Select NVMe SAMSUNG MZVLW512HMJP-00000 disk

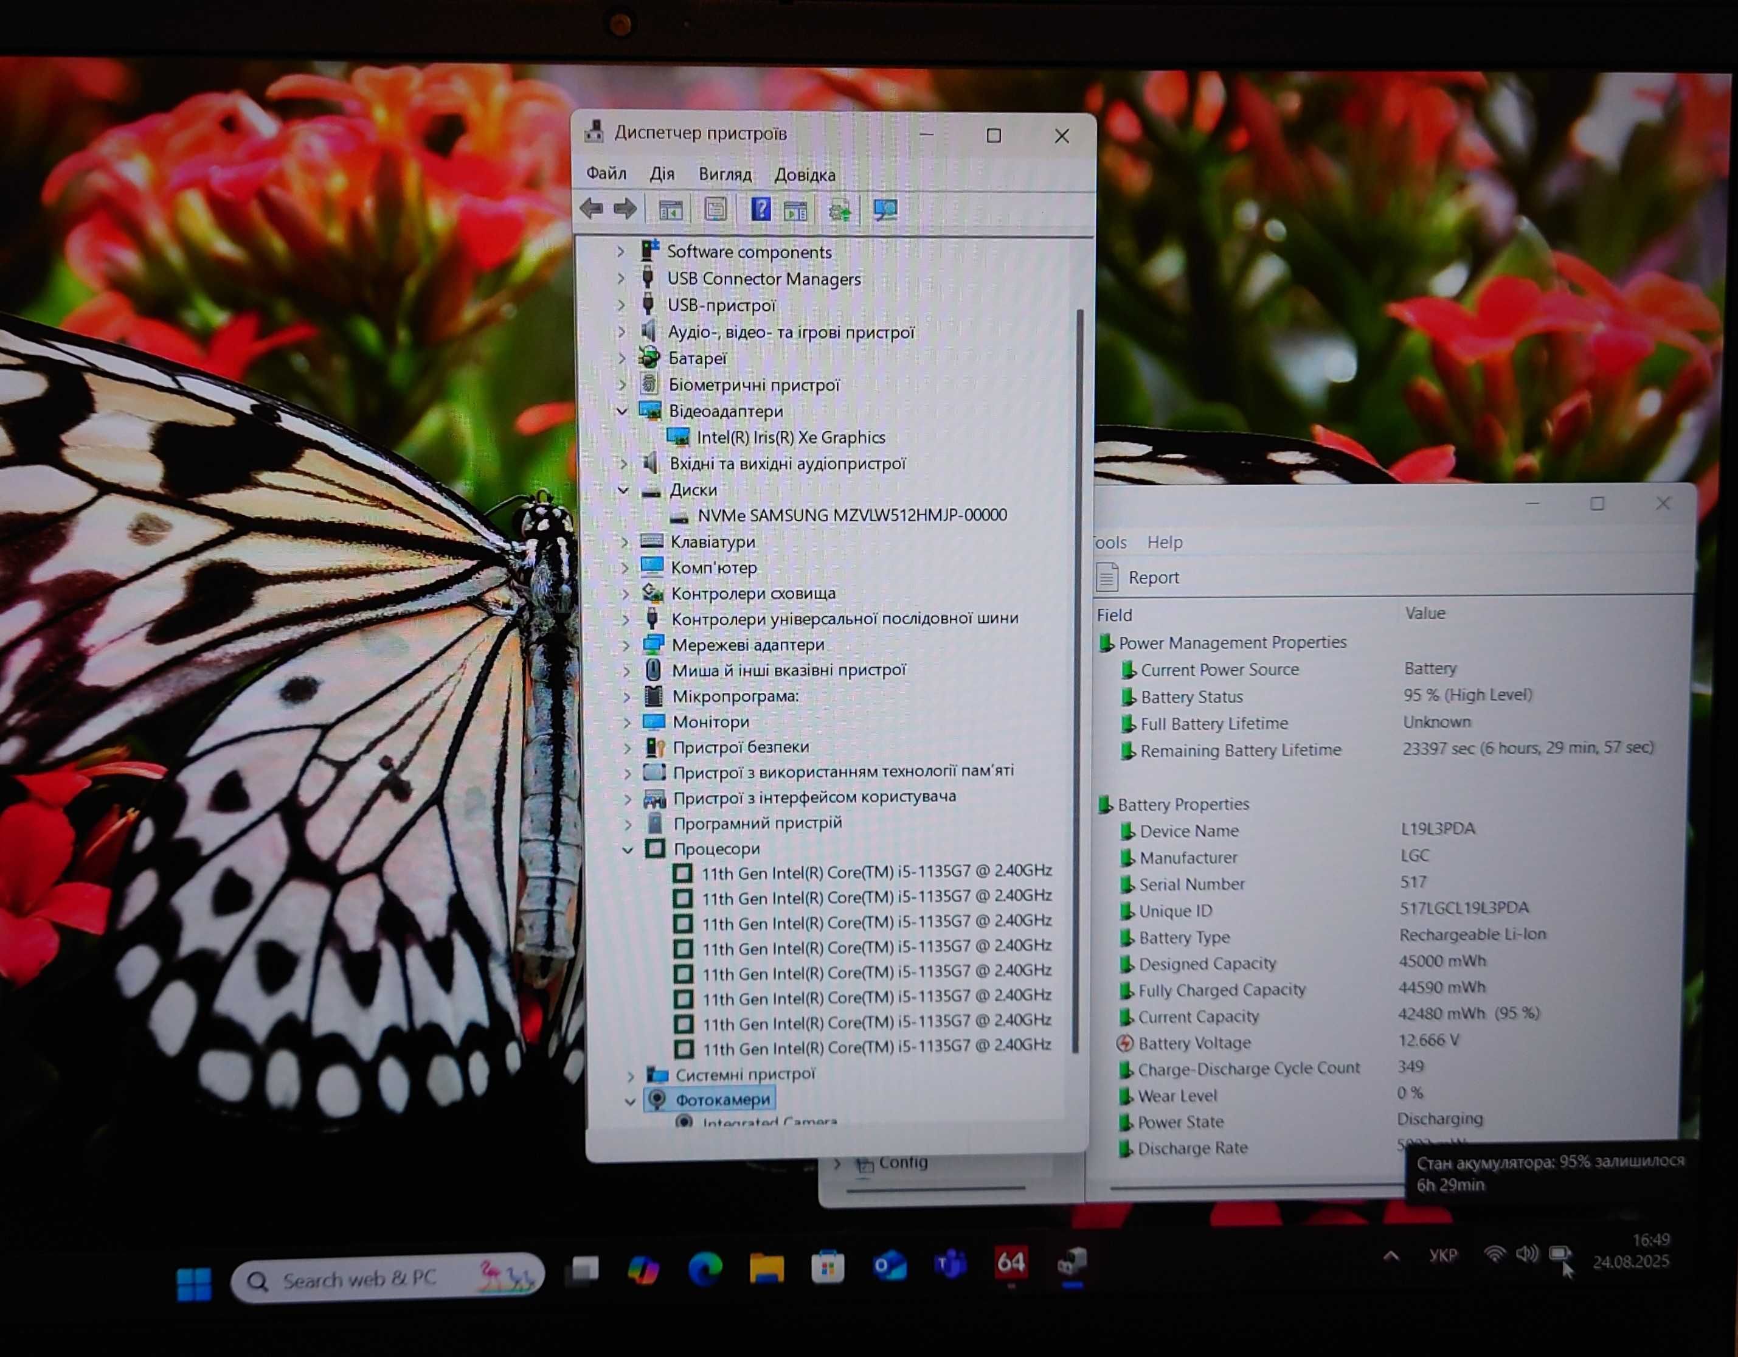click(x=853, y=515)
